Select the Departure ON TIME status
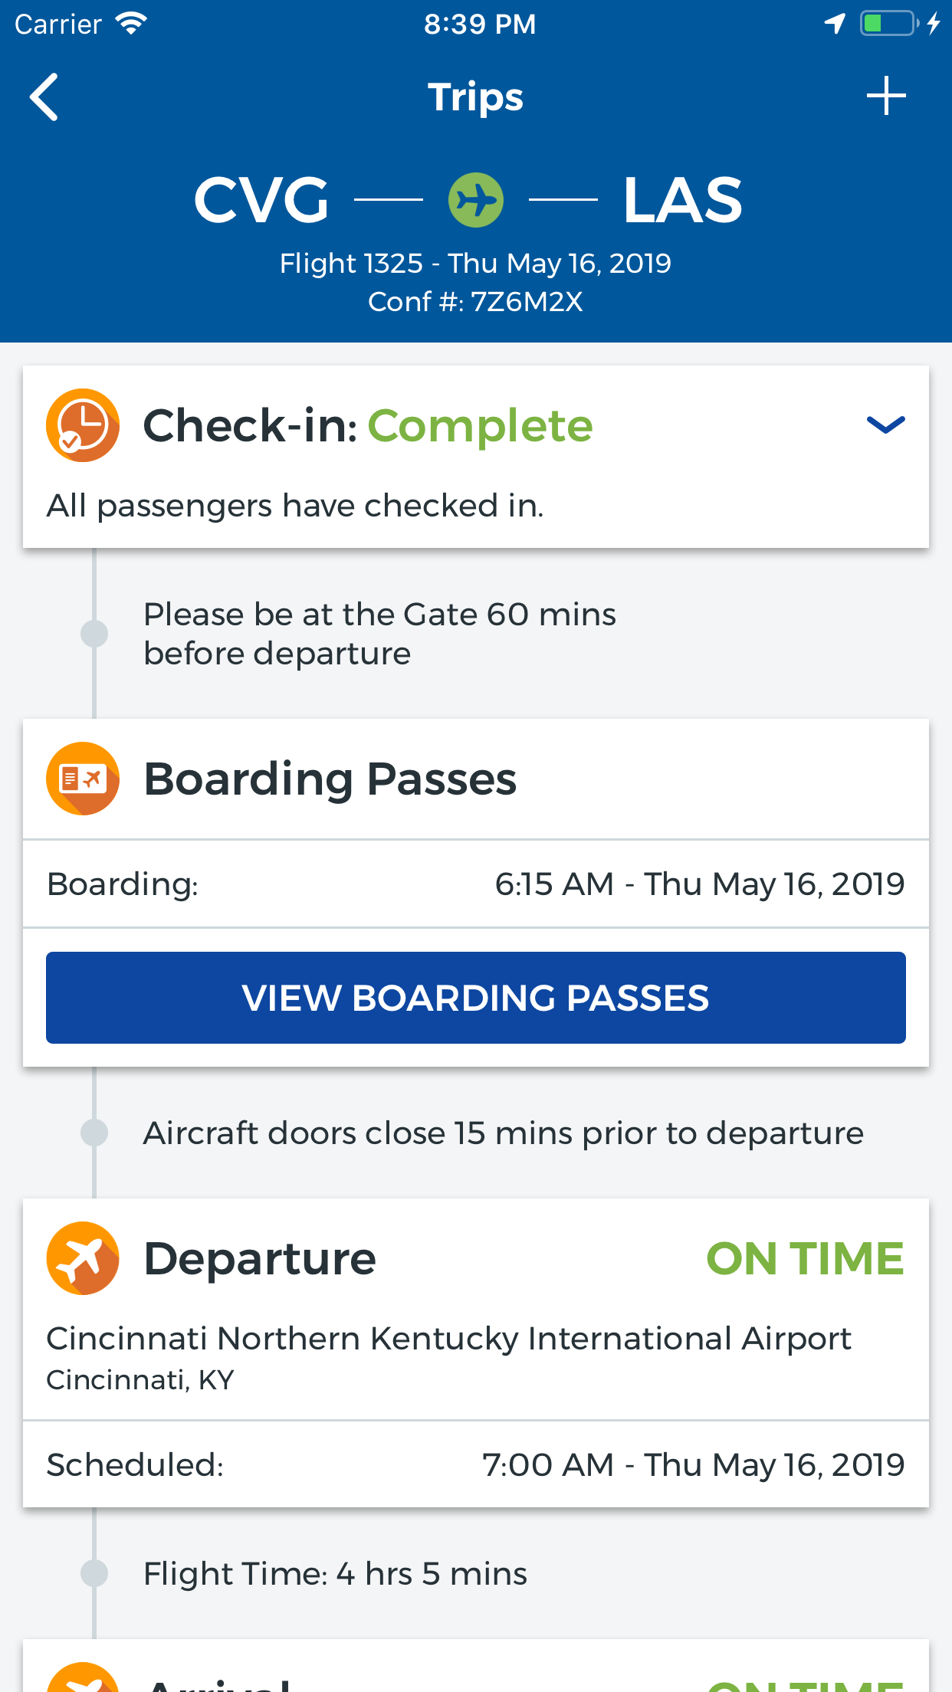The width and height of the screenshot is (952, 1692). point(805,1258)
